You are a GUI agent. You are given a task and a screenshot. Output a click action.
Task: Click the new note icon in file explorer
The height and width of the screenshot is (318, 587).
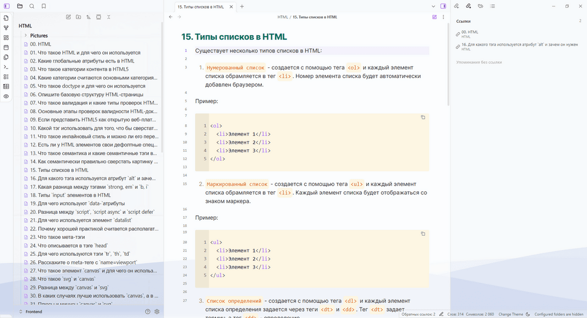[x=68, y=17]
